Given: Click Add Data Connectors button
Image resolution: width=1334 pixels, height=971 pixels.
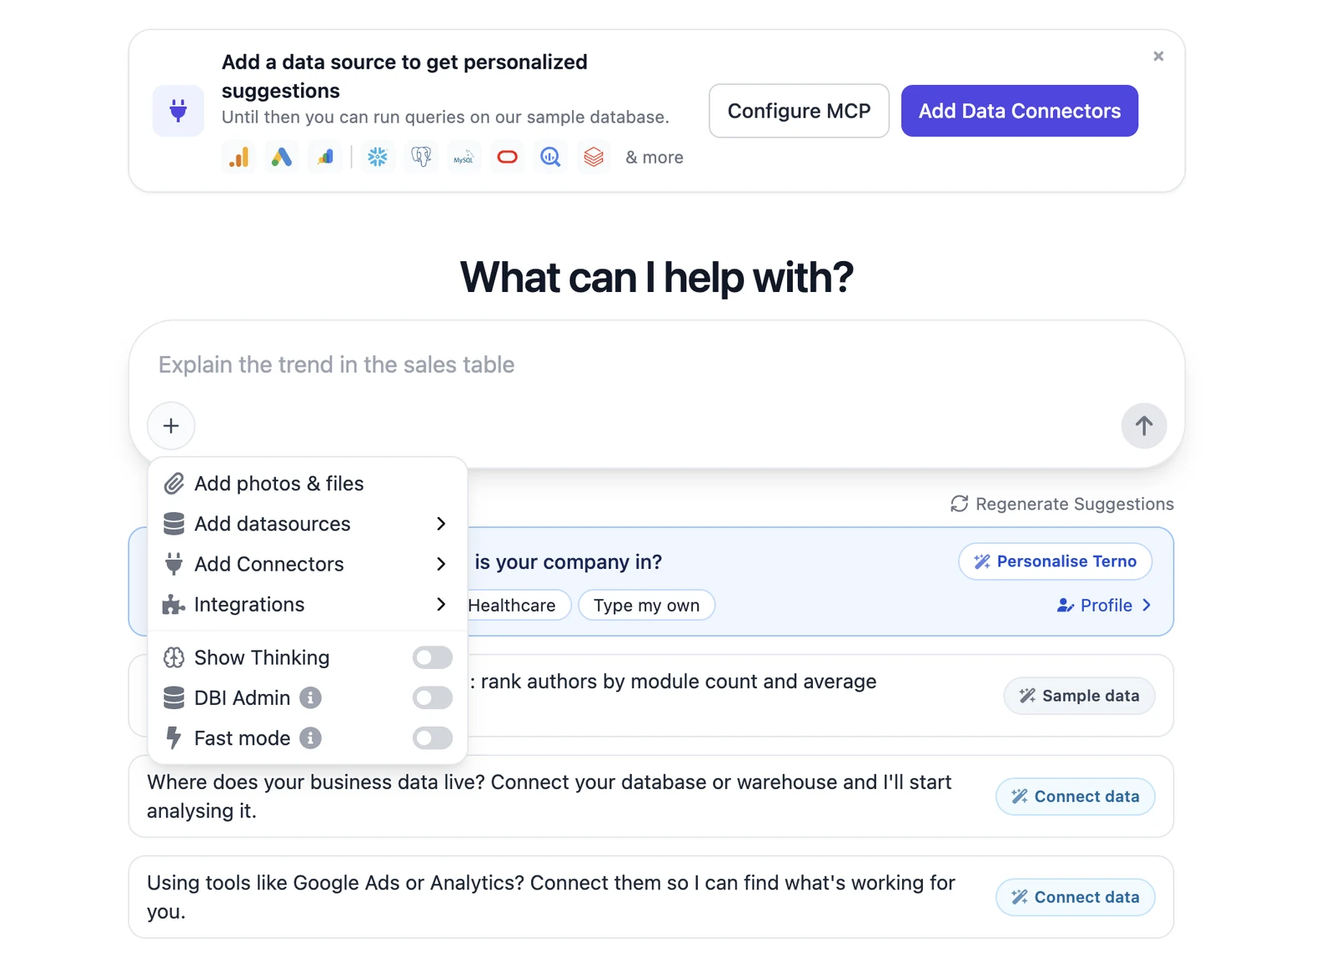Looking at the screenshot, I should [1020, 111].
